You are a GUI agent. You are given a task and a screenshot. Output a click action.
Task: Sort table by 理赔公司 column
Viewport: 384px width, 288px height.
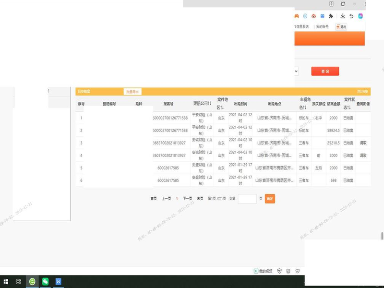pos(202,103)
